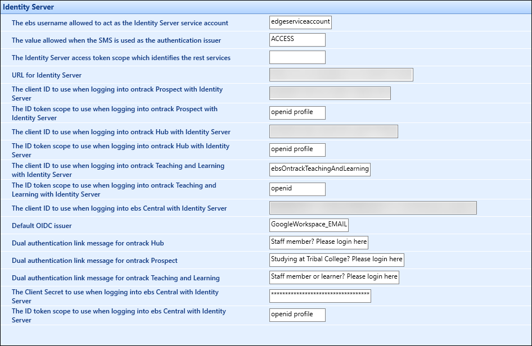Click the masked Client Secret field
The width and height of the screenshot is (532, 346).
tap(320, 296)
